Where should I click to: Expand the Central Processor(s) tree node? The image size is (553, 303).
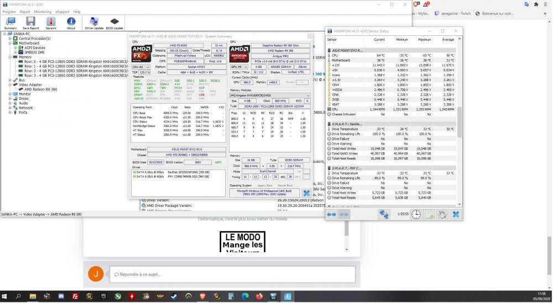point(10,39)
